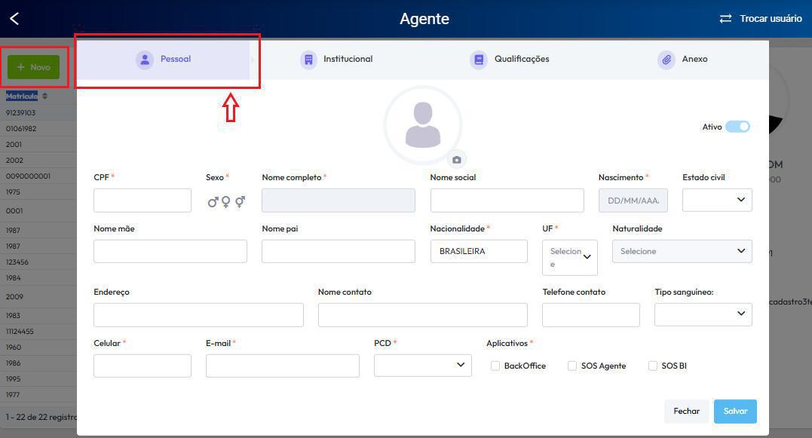
Task: Select matrícula row 0090000001
Action: pos(38,176)
